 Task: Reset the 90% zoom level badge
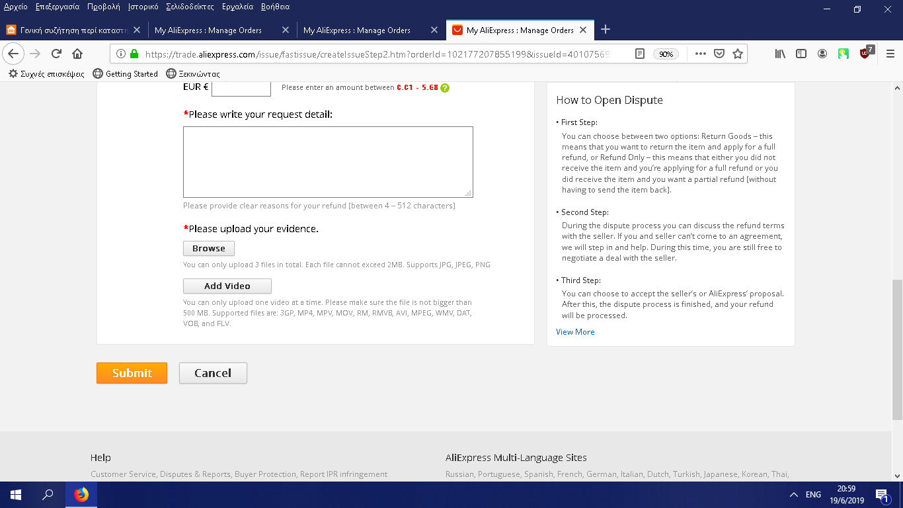[666, 54]
